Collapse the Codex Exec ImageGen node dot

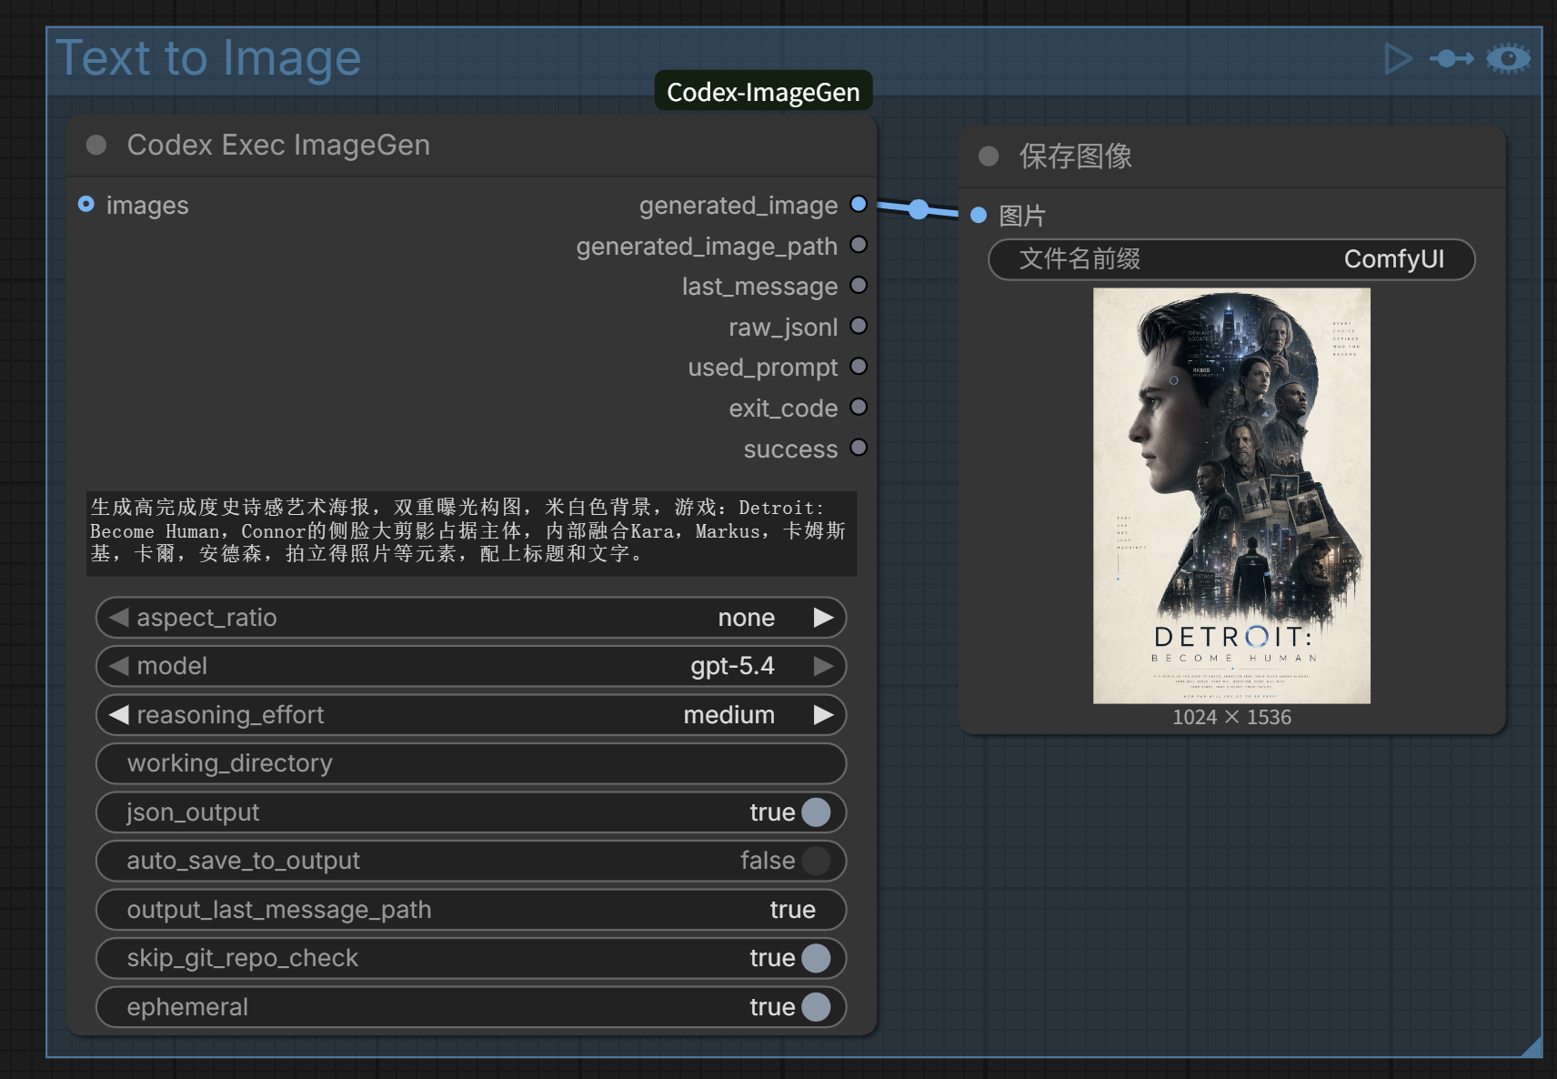[96, 146]
